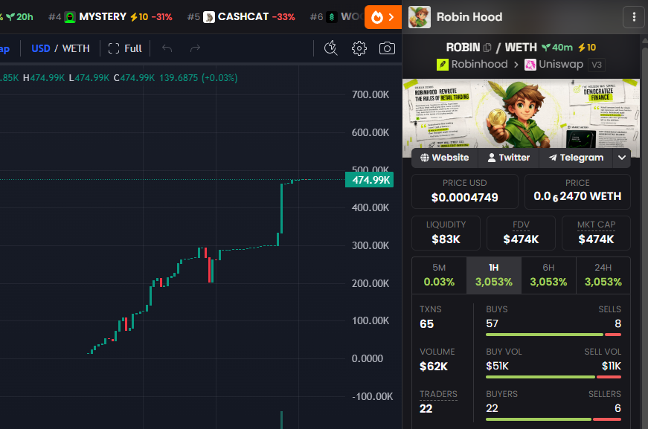Click the PRICE 2470 WETH box
The height and width of the screenshot is (429, 648).
click(577, 192)
